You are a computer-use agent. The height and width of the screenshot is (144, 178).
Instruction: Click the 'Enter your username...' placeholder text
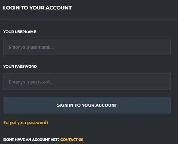pyautogui.click(x=32, y=48)
